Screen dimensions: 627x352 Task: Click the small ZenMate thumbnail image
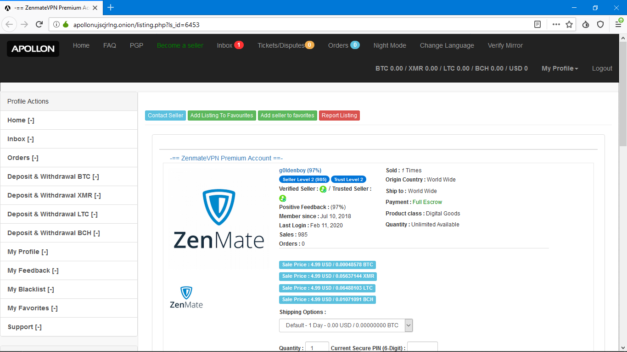186,297
